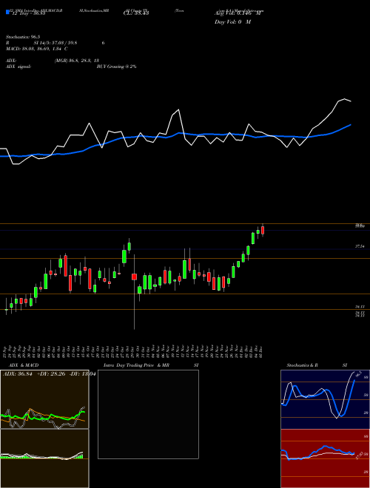Click the last red candlestick at chart top
The image size is (370, 488).
click(263, 230)
